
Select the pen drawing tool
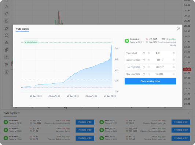(7, 28)
